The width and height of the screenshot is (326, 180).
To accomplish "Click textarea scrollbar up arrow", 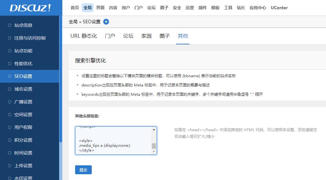I will [x=154, y=130].
